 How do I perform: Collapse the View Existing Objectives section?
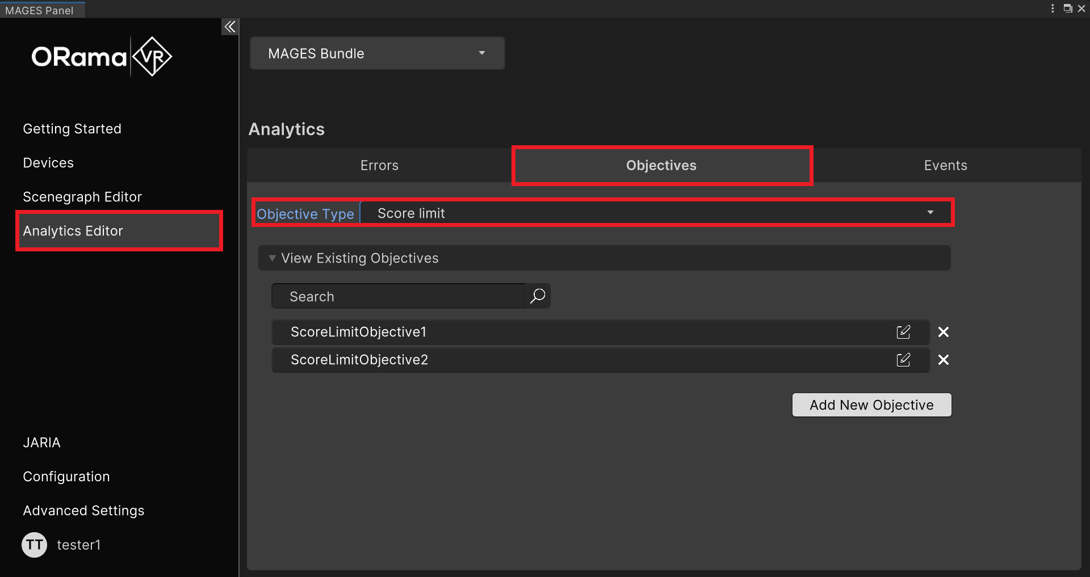272,258
